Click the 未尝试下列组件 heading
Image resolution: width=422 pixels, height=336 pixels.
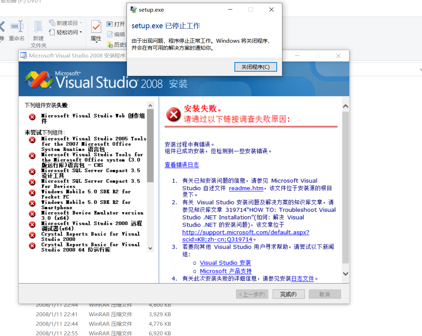[x=45, y=132]
